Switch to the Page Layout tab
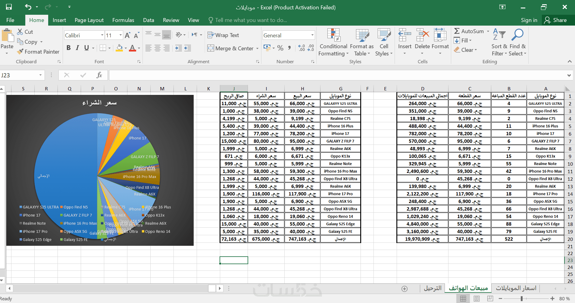This screenshot has height=303, width=575. click(89, 20)
